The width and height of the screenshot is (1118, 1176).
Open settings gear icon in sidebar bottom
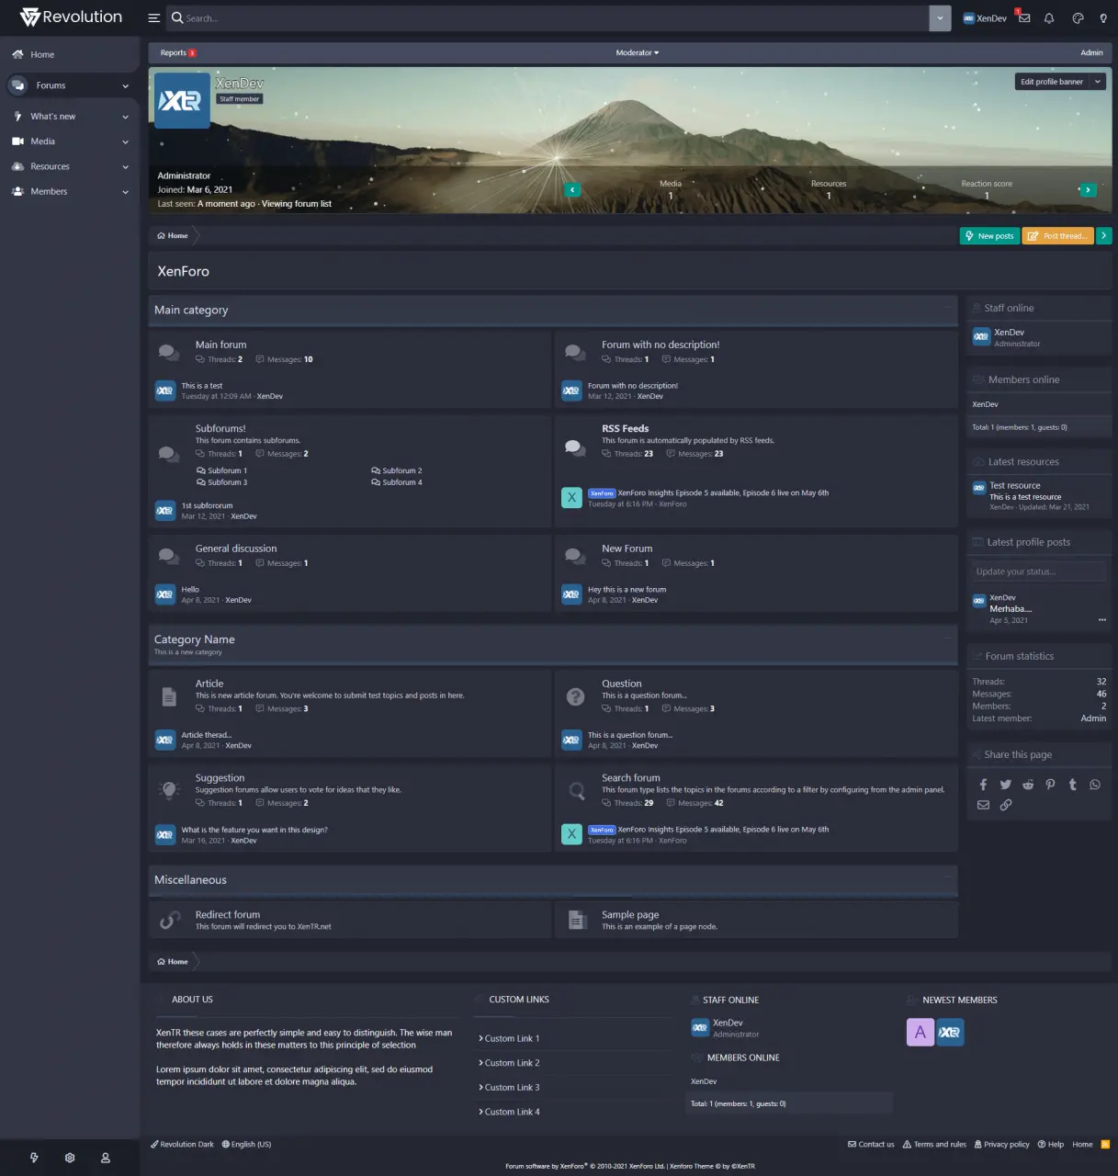coord(70,1158)
